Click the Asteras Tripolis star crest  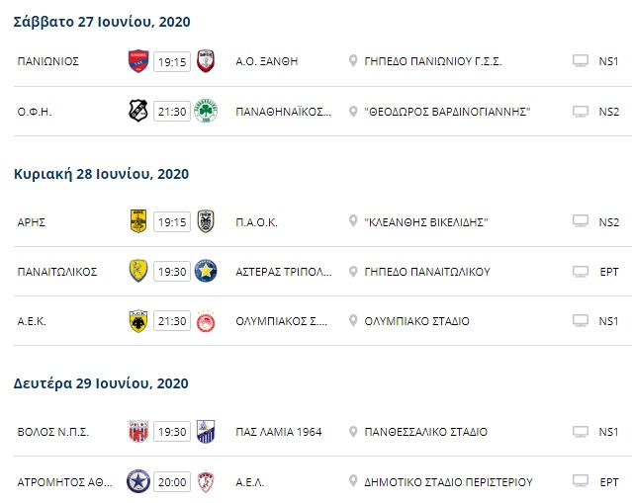coord(207,271)
